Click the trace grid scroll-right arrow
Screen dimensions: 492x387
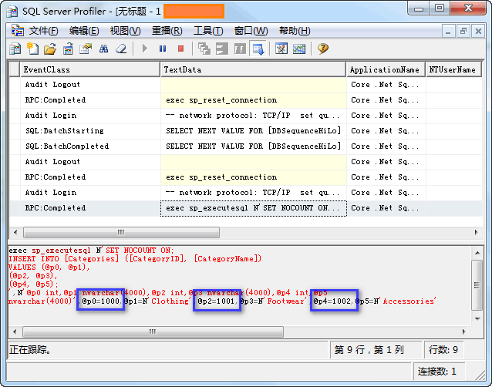coord(477,232)
